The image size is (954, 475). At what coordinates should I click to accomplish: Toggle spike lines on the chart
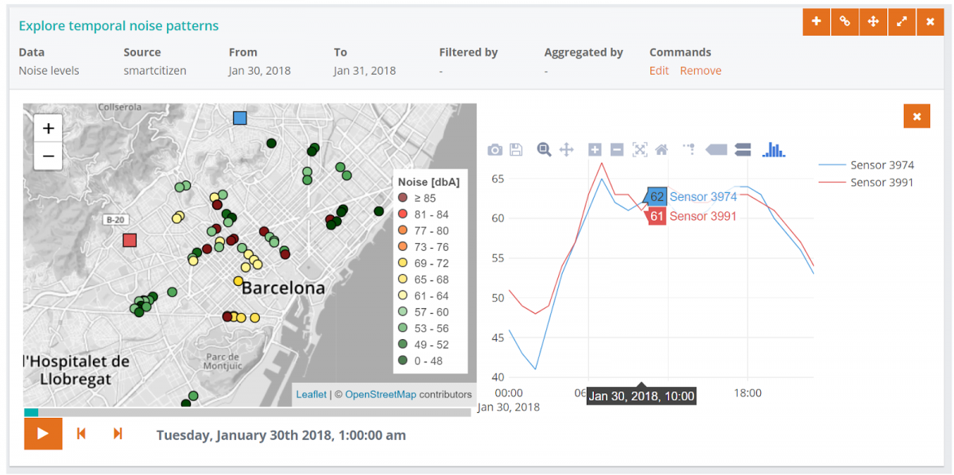click(x=688, y=149)
